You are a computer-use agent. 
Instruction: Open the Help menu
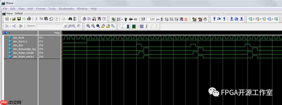[x=93, y=9]
